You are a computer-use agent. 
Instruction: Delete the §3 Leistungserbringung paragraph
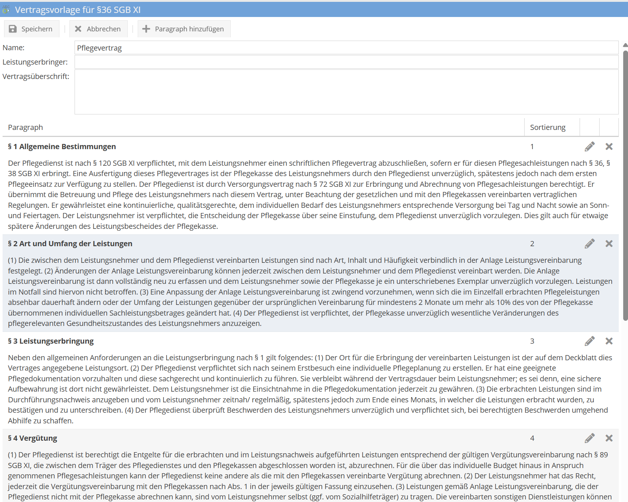pos(609,341)
